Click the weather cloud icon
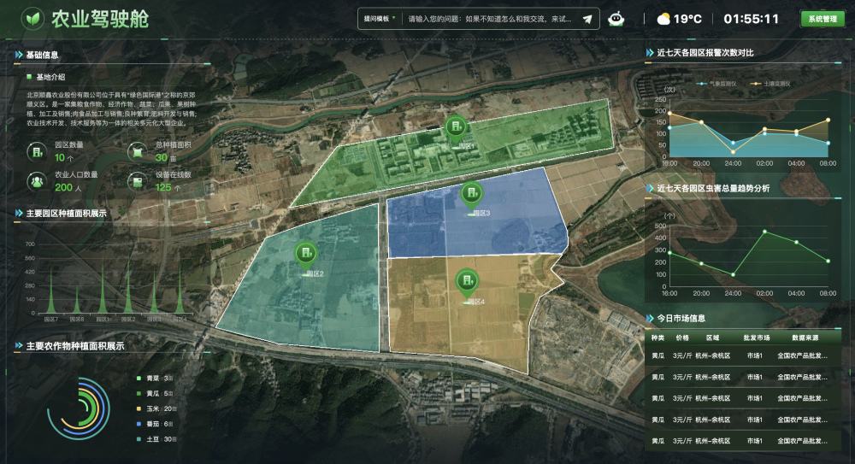 click(x=663, y=19)
